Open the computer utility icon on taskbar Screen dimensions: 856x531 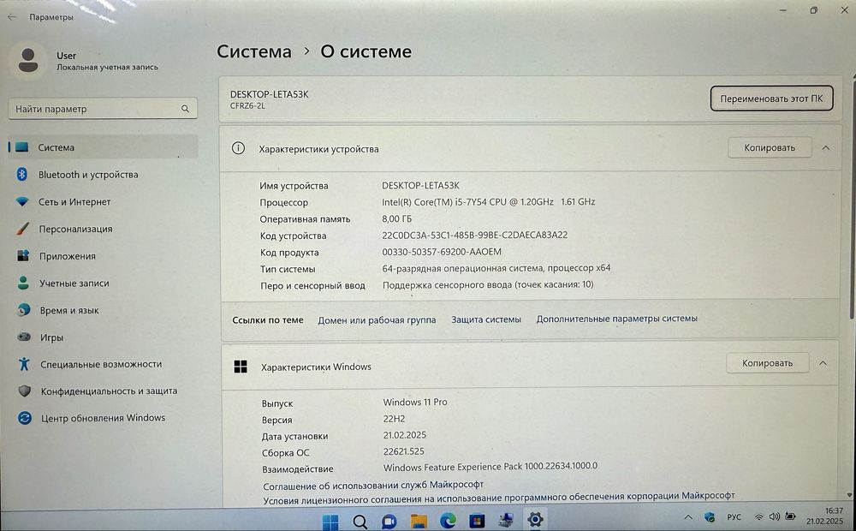pyautogui.click(x=506, y=521)
